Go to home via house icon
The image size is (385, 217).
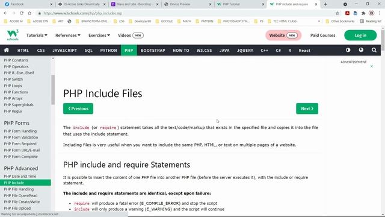coord(7,50)
